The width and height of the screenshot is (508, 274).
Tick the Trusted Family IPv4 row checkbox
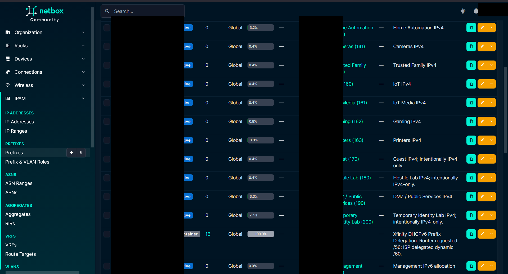[x=107, y=65]
